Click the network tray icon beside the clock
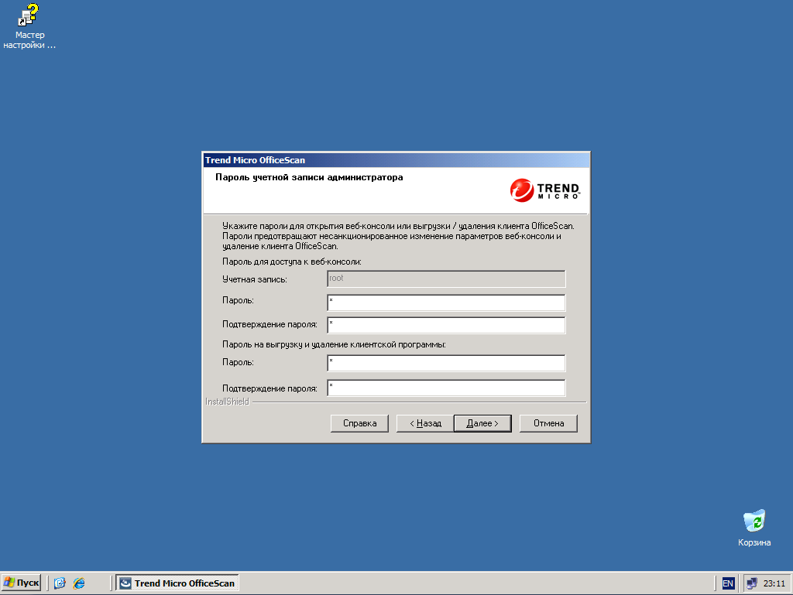The width and height of the screenshot is (793, 595). (751, 583)
